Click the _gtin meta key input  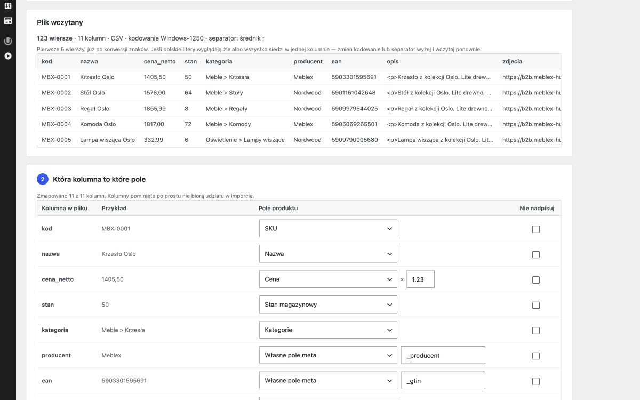443,380
